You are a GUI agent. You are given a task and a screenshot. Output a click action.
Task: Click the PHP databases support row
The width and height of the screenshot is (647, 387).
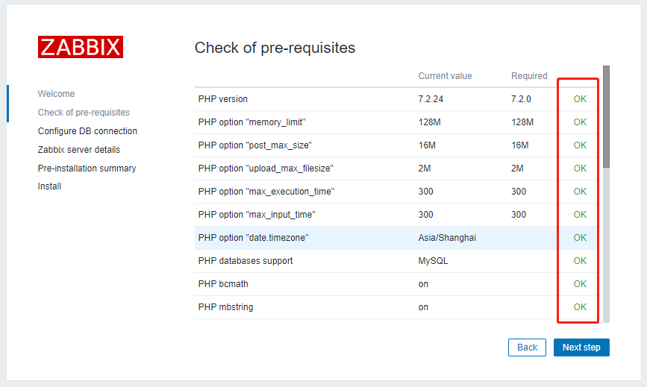coord(246,261)
